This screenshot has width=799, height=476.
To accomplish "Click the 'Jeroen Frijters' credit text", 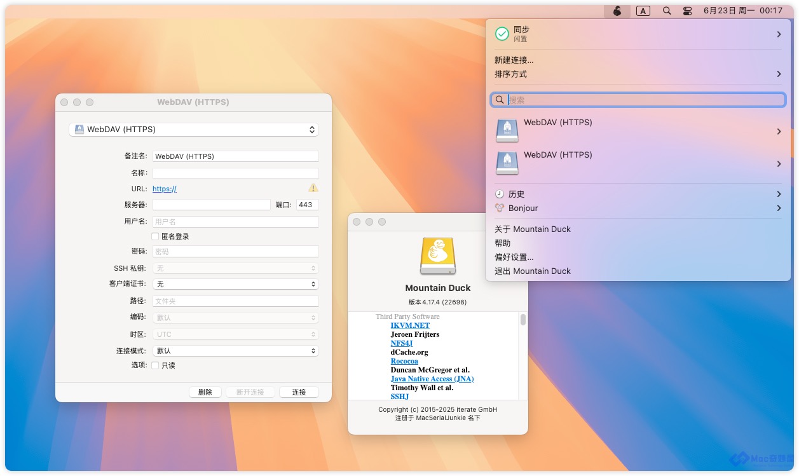I will pos(415,334).
